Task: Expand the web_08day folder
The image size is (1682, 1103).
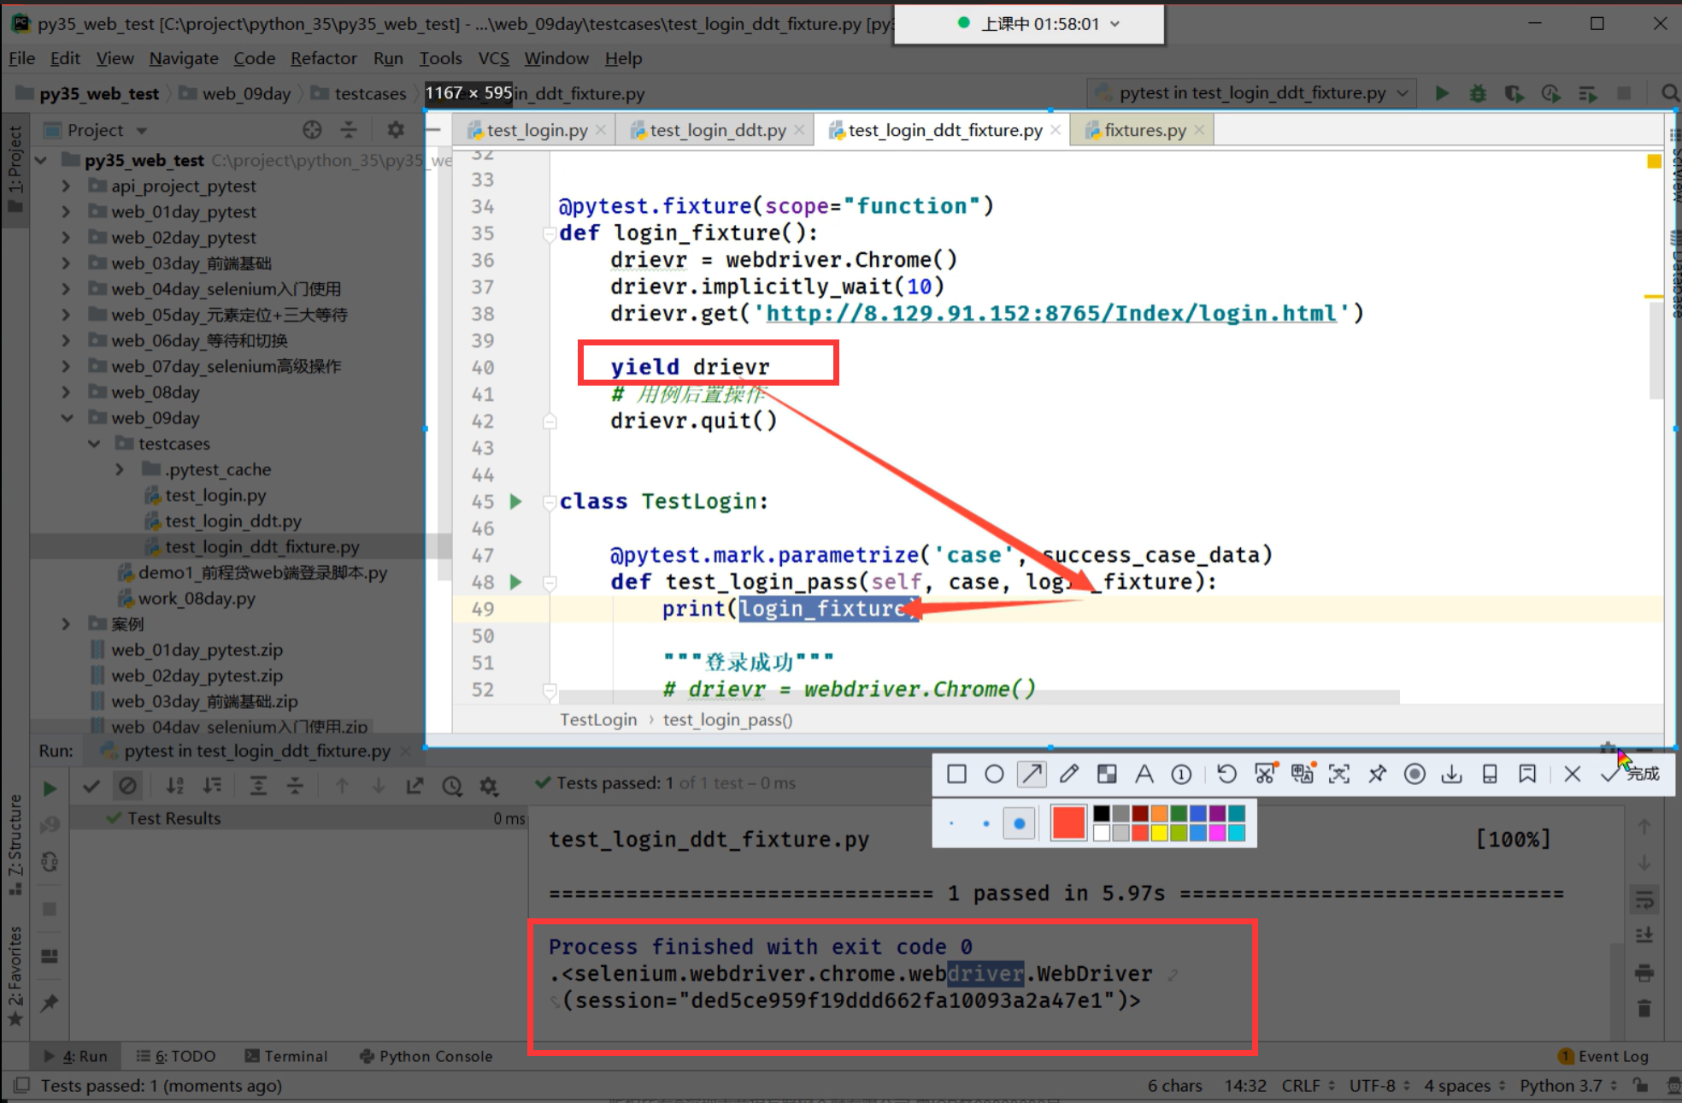Action: point(67,392)
